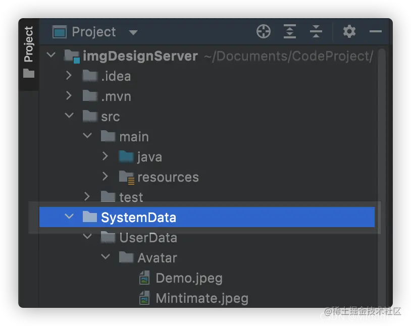The image size is (411, 326).
Task: Expand the test folder chevron
Action: point(87,196)
